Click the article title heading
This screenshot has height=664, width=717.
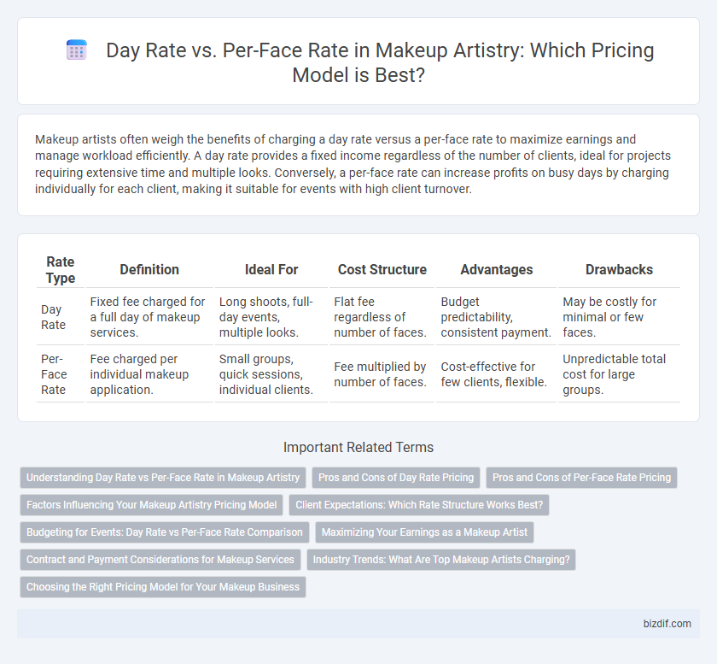coord(380,62)
